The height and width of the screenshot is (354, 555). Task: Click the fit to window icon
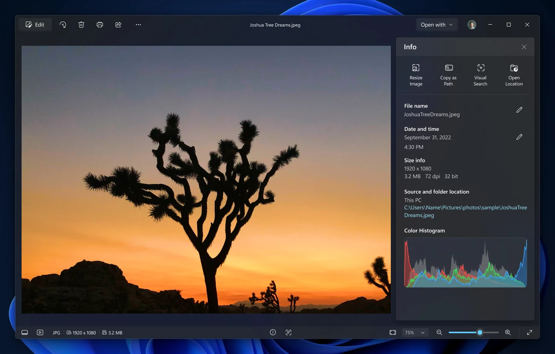click(x=393, y=332)
